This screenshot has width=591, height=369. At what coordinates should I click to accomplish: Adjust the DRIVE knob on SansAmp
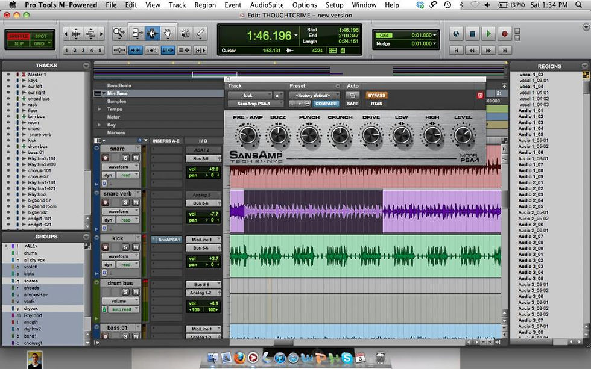click(x=371, y=135)
